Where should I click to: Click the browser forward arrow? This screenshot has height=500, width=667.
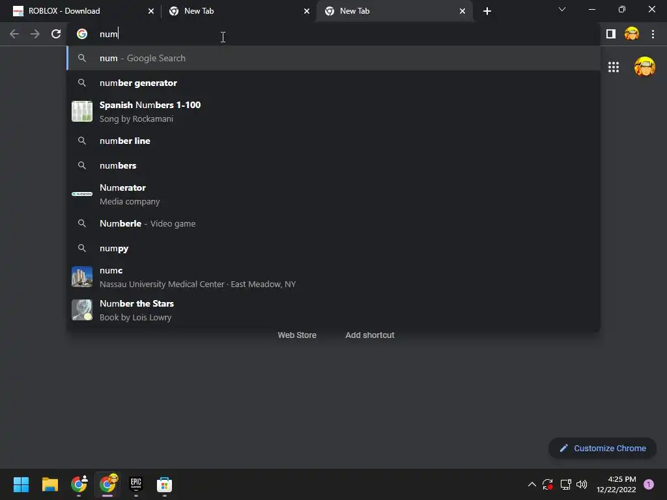click(35, 34)
